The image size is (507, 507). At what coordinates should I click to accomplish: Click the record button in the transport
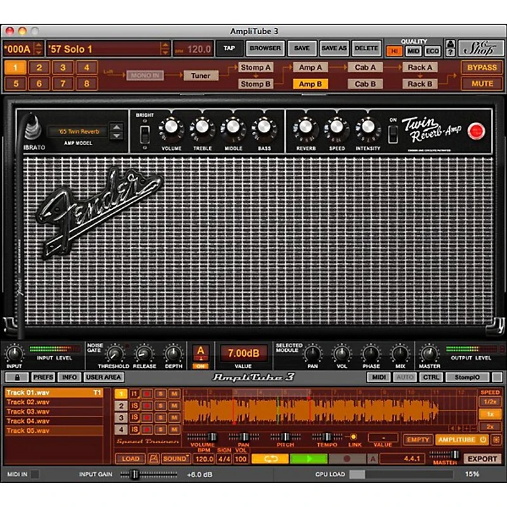coord(347,458)
